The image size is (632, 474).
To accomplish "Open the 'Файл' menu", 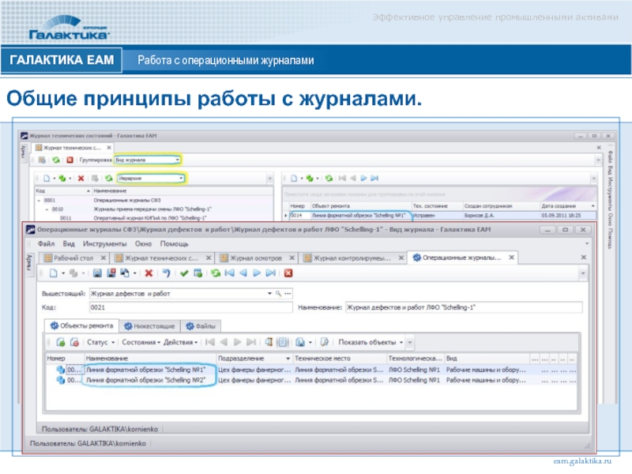I will pos(45,244).
